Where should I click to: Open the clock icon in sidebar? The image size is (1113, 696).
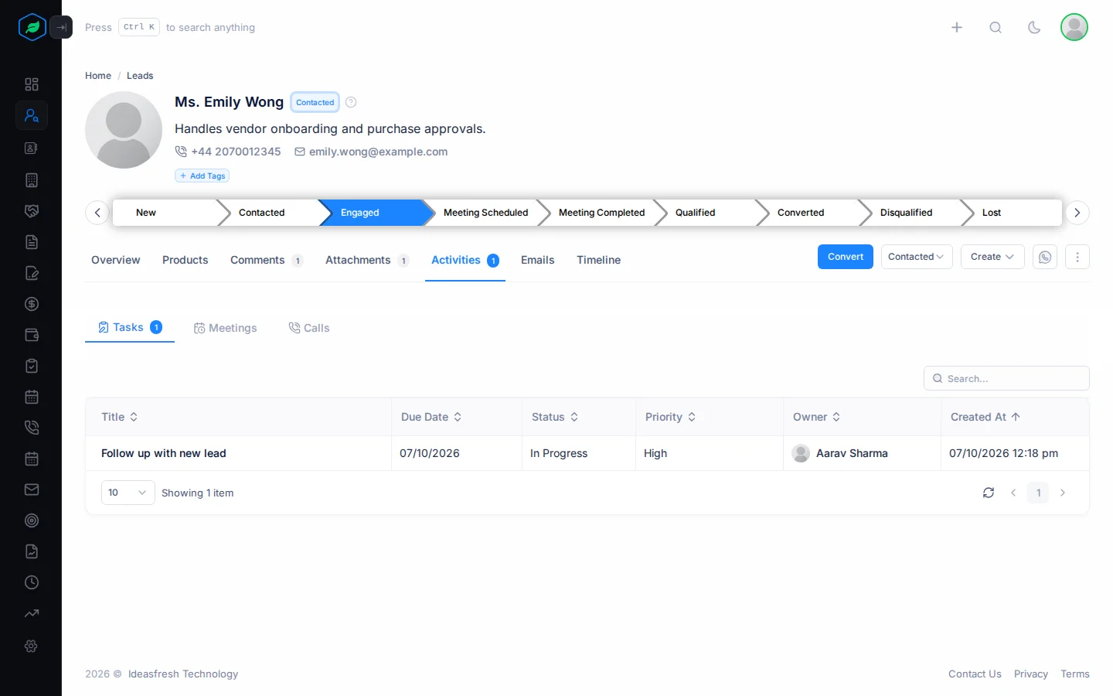[32, 582]
